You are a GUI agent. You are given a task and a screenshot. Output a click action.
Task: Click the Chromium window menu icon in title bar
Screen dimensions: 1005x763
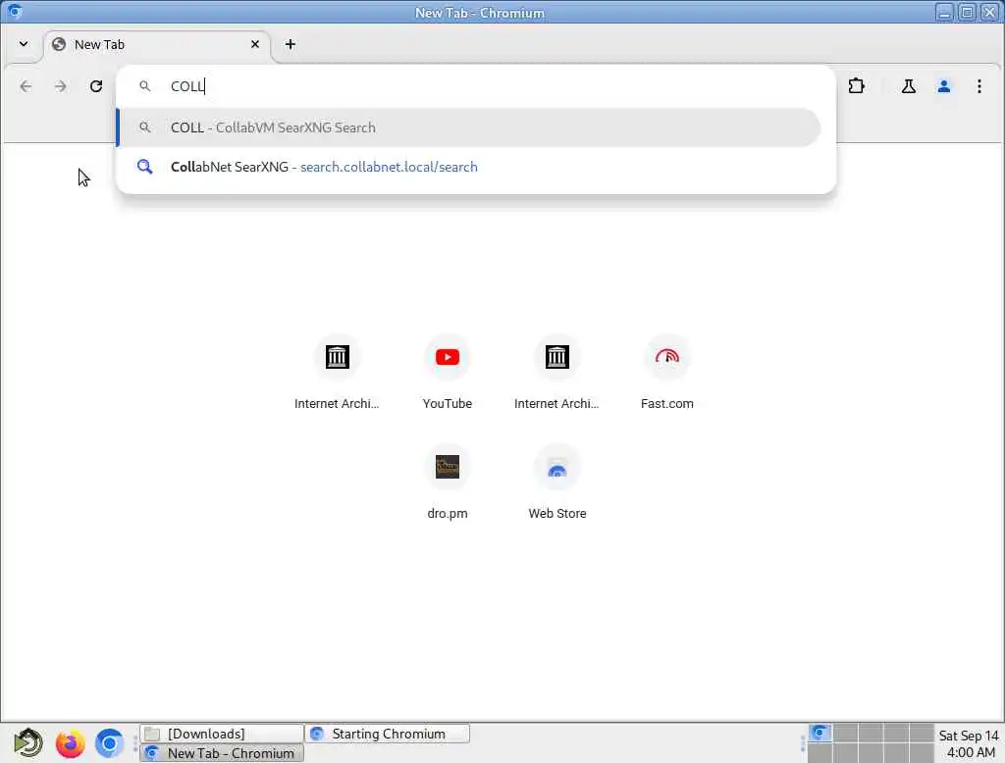[x=14, y=12]
